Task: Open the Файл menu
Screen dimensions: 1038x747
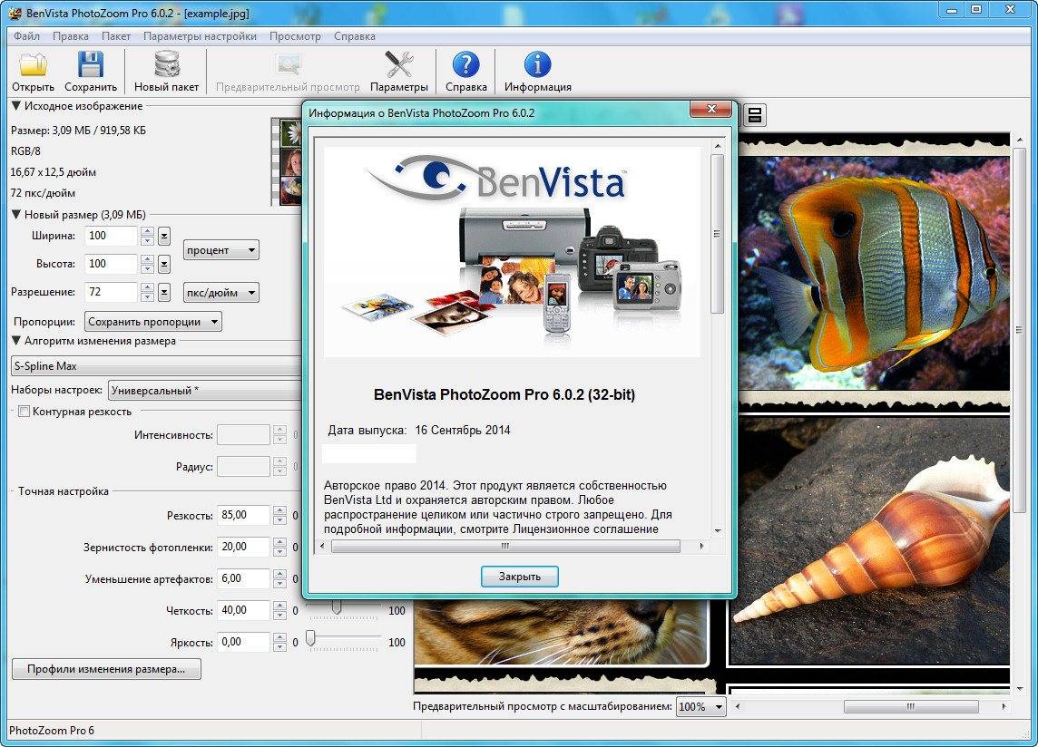Action: 26,36
